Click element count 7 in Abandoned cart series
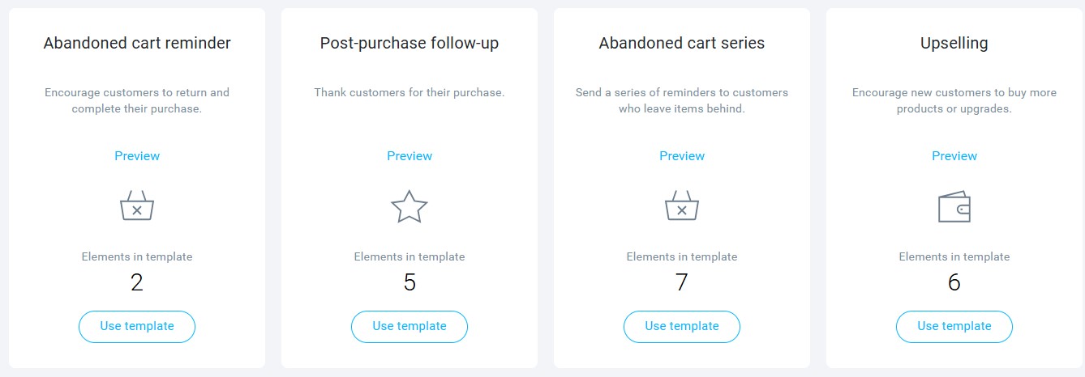The width and height of the screenshot is (1085, 377). click(x=682, y=282)
